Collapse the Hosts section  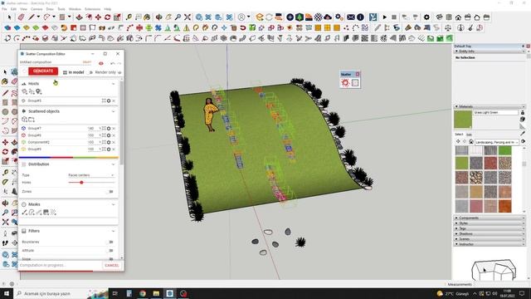click(114, 84)
